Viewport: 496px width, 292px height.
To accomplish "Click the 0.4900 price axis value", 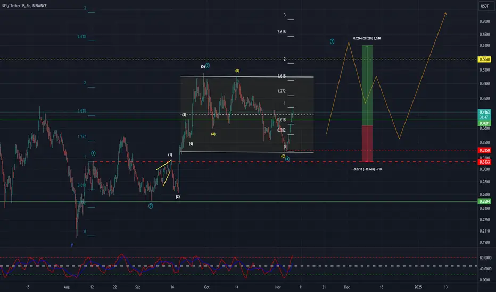I will [x=485, y=84].
